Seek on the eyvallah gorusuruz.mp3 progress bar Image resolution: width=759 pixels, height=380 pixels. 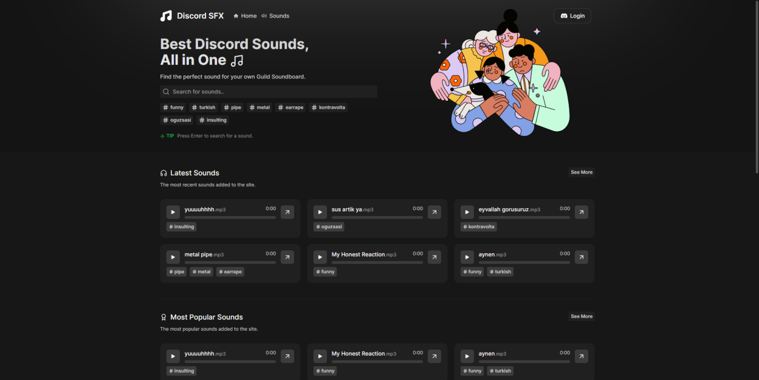(x=524, y=217)
